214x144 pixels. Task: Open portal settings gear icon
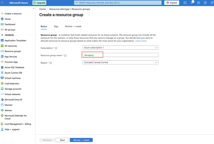[198, 3]
